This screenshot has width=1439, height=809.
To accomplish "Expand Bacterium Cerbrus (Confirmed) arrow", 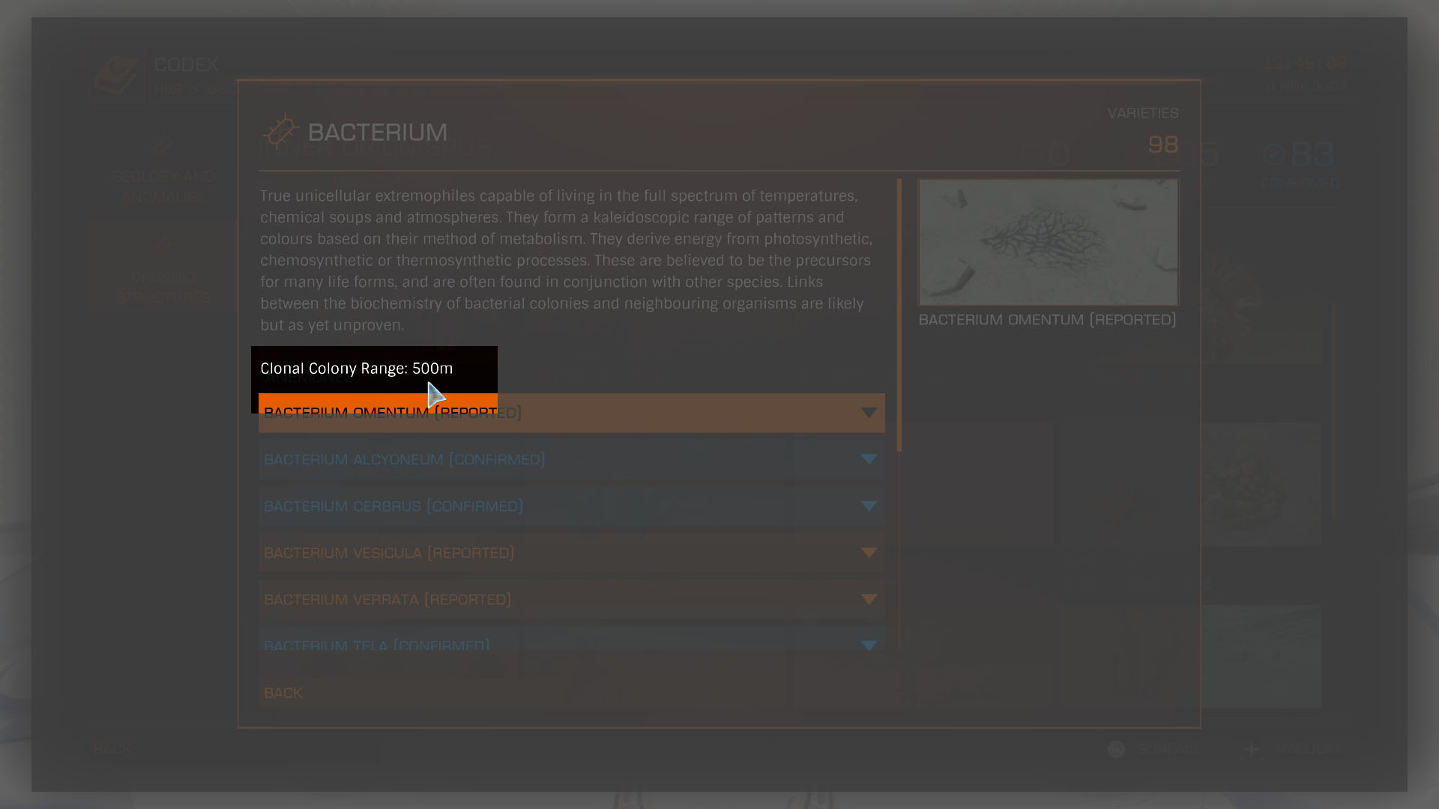I will (x=869, y=506).
